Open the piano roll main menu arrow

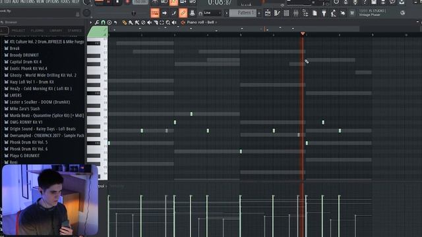(91, 22)
